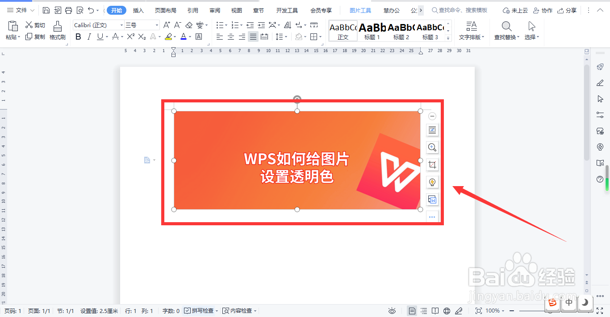This screenshot has width=610, height=317.
Task: Open the help question-mark icon in sidebar
Action: point(600,179)
